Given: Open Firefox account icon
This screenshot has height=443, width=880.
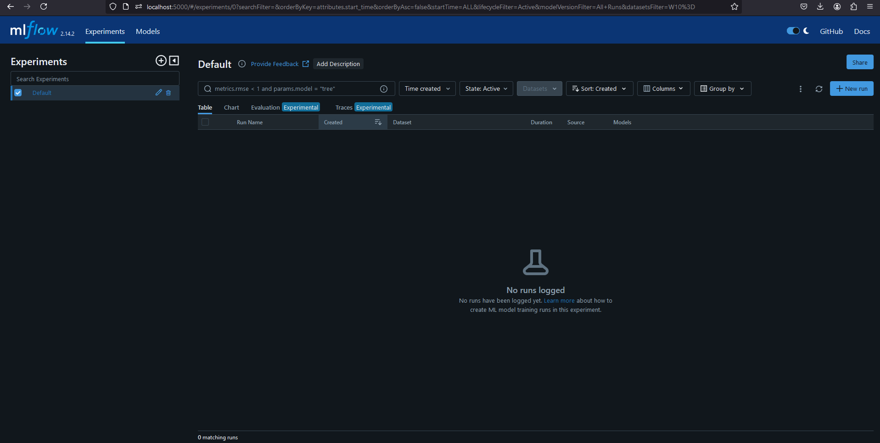Looking at the screenshot, I should [837, 6].
